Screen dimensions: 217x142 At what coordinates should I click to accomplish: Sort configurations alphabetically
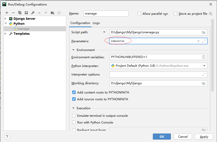point(59,13)
